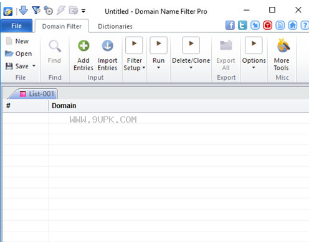Click the blue down-arrow import icon in quick access

tap(23, 11)
